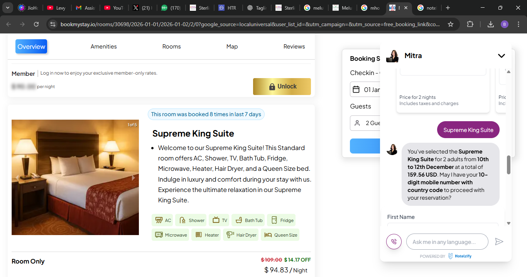
Task: Click the Fridge amenity icon chip
Action: point(281,220)
